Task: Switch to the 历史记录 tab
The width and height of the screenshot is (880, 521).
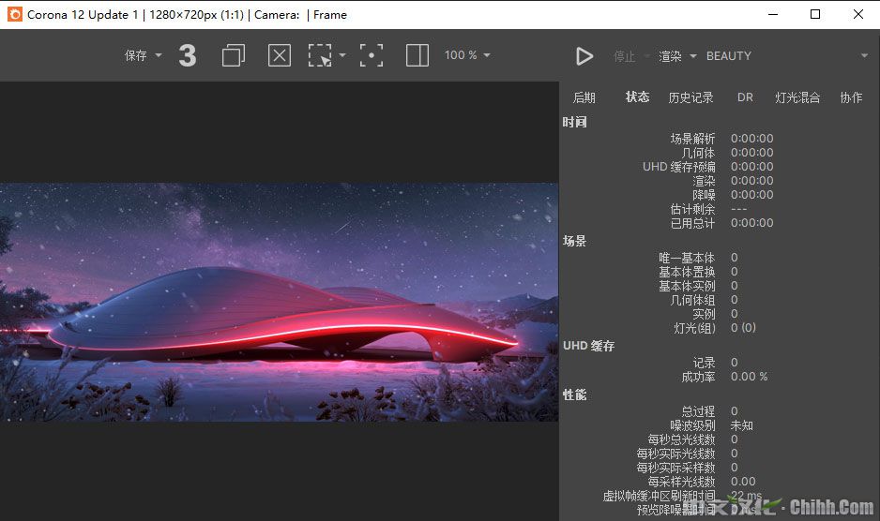Action: click(x=690, y=97)
